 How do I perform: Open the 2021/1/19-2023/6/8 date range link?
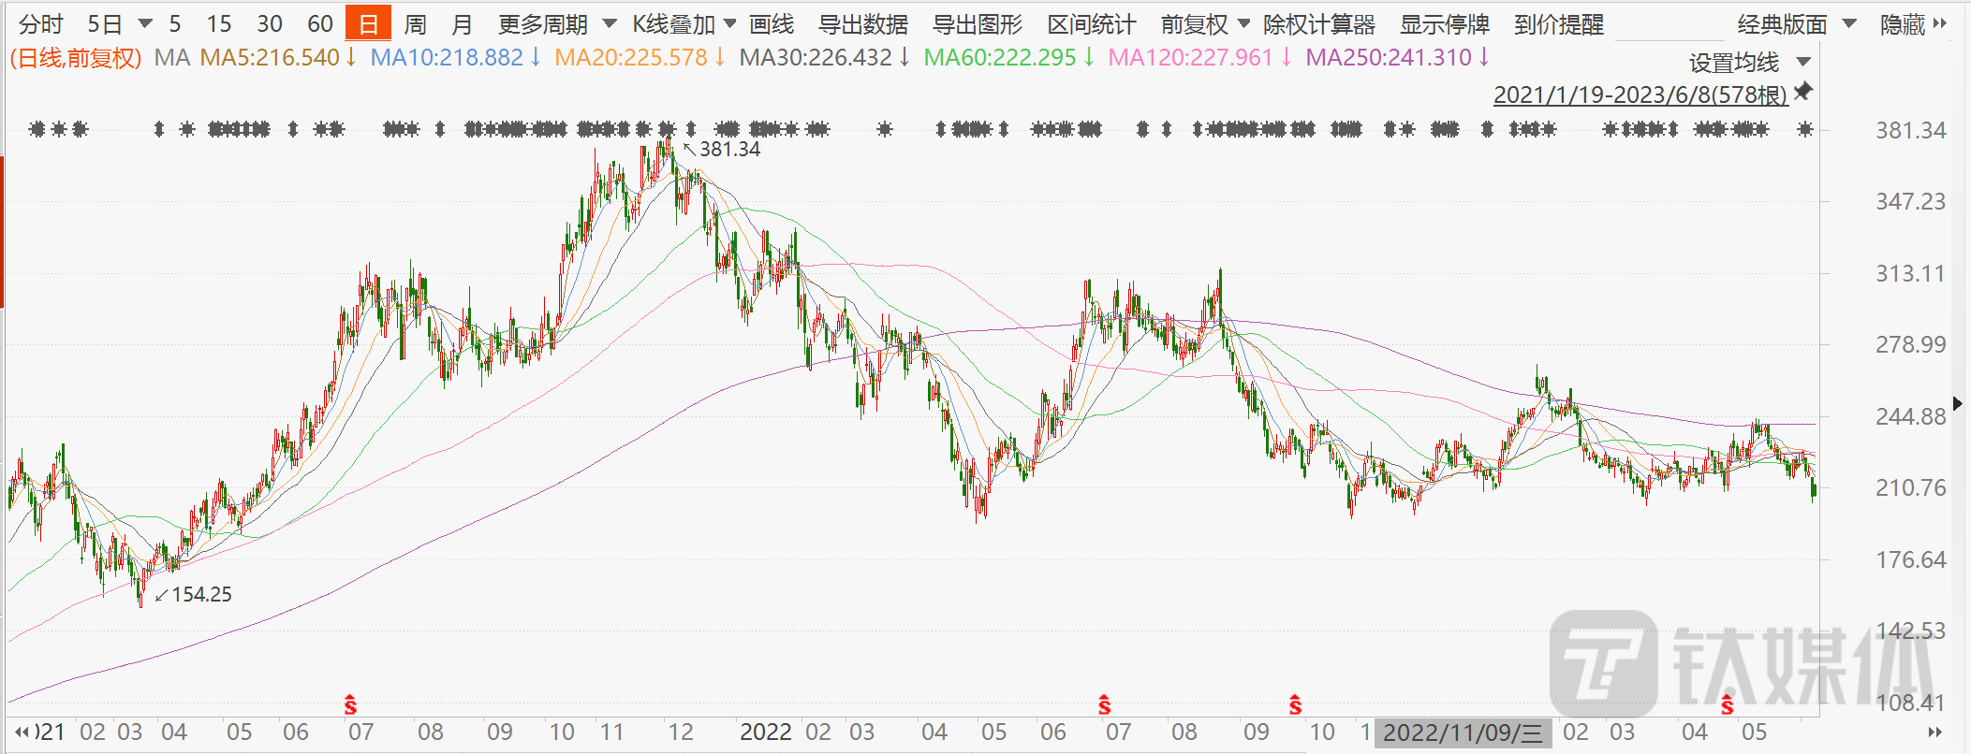pos(1640,94)
